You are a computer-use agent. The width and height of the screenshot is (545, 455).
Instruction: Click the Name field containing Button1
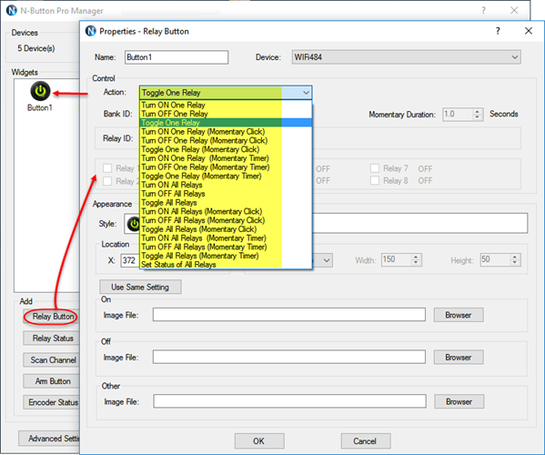[177, 57]
